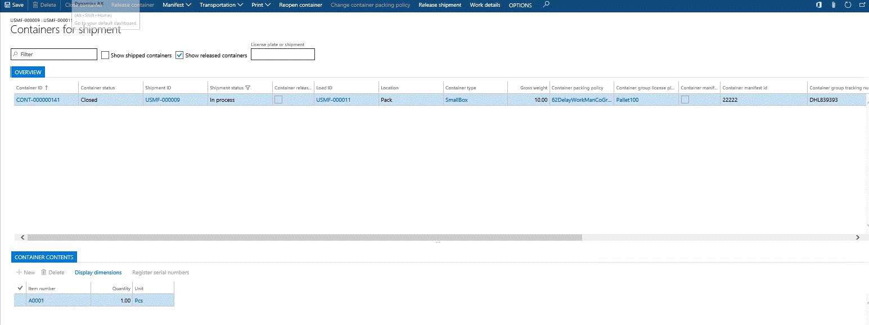The image size is (869, 325).
Task: Click the License plate or shipment field
Action: (282, 55)
